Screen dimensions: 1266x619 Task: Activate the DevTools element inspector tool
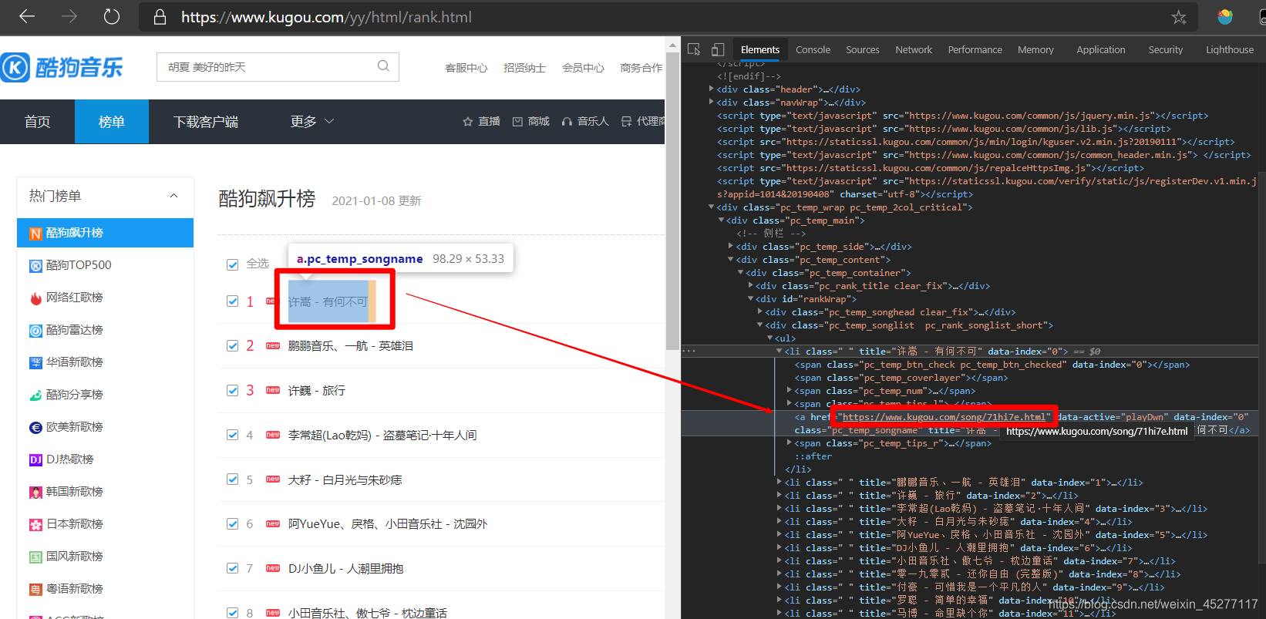click(x=694, y=49)
